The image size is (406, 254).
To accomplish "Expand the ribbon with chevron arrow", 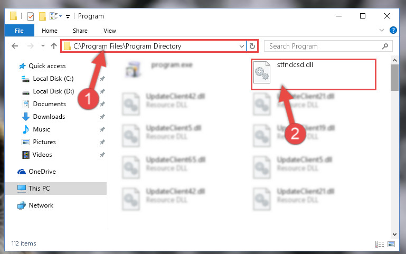I will (381, 30).
